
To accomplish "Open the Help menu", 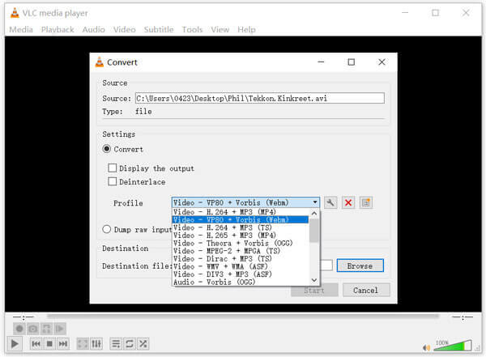I will coord(246,29).
